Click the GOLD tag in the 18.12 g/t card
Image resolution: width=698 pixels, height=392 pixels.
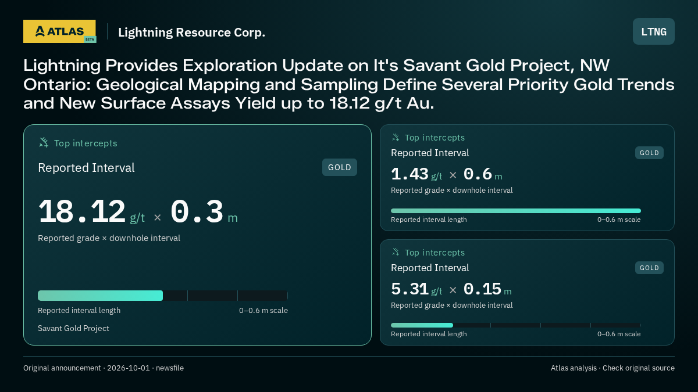tap(340, 167)
